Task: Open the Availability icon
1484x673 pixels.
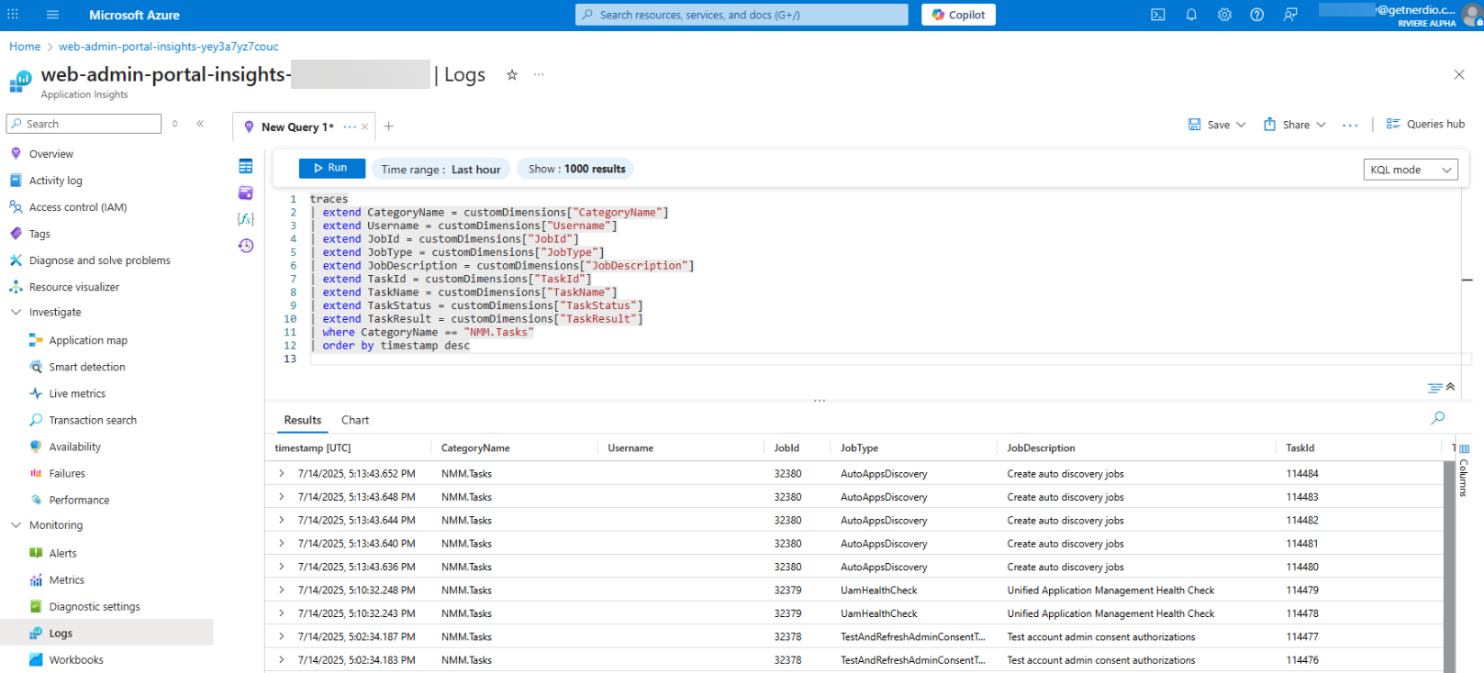Action: pos(36,447)
